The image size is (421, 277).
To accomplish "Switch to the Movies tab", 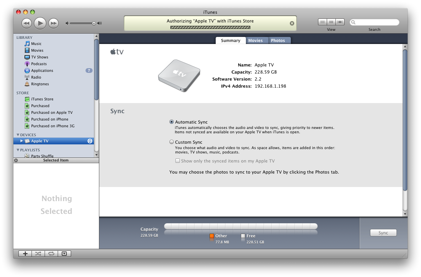I will tap(255, 40).
